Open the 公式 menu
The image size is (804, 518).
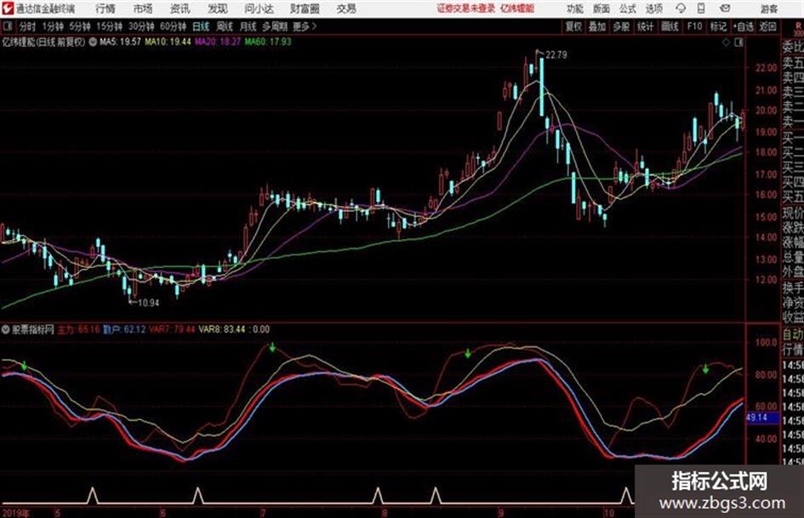point(627,9)
